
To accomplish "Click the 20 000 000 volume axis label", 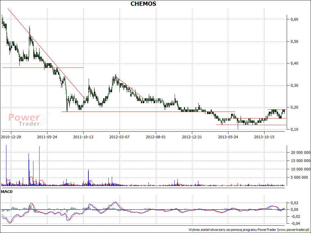I will [300, 152].
